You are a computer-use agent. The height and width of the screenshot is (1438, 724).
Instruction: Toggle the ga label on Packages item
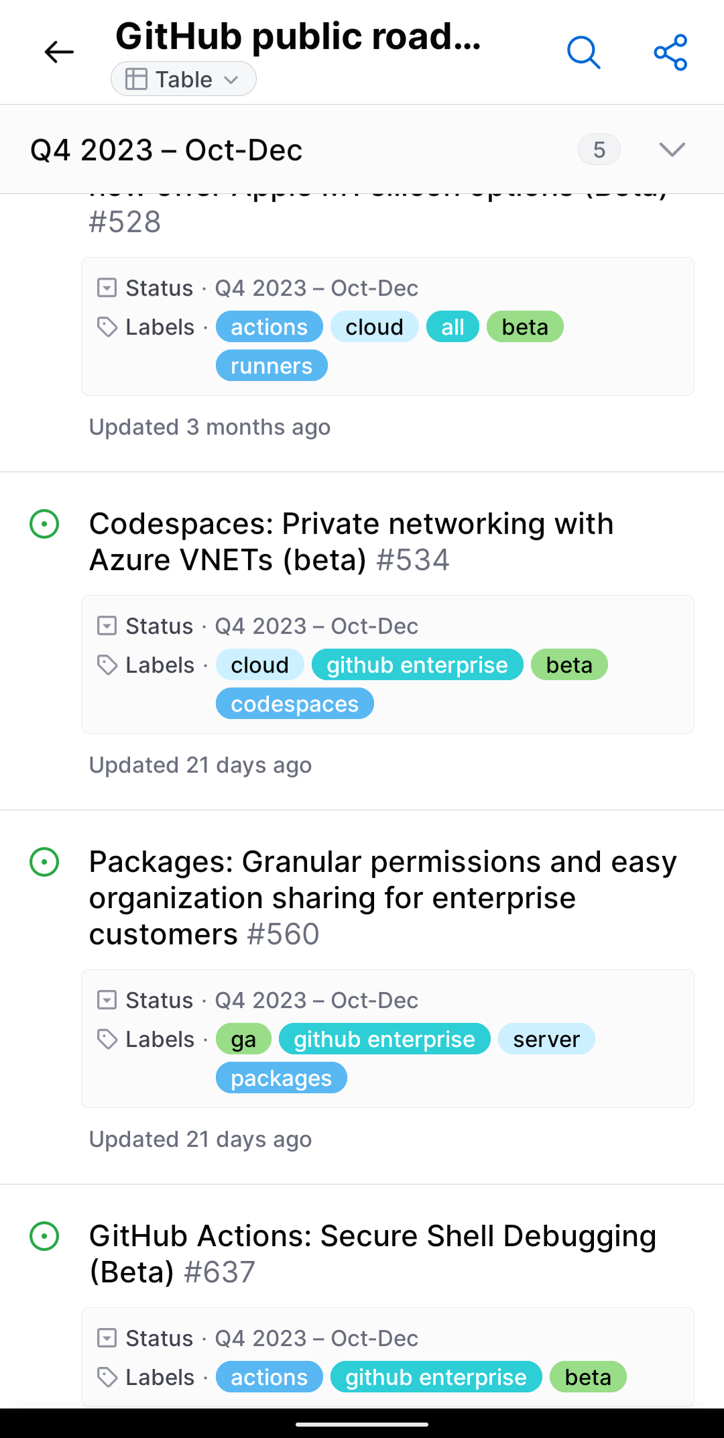pyautogui.click(x=243, y=1038)
